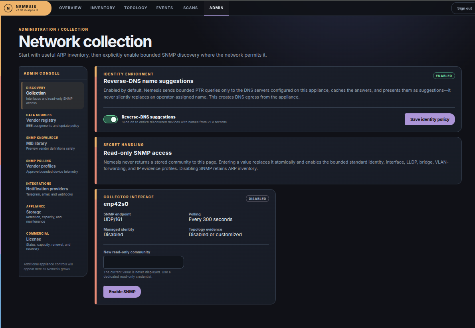Click the ADMIN CONSOLE header
The image size is (475, 328).
[42, 73]
